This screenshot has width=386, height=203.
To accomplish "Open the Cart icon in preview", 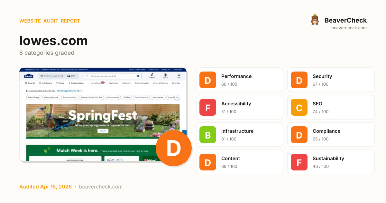I will point(179,76).
